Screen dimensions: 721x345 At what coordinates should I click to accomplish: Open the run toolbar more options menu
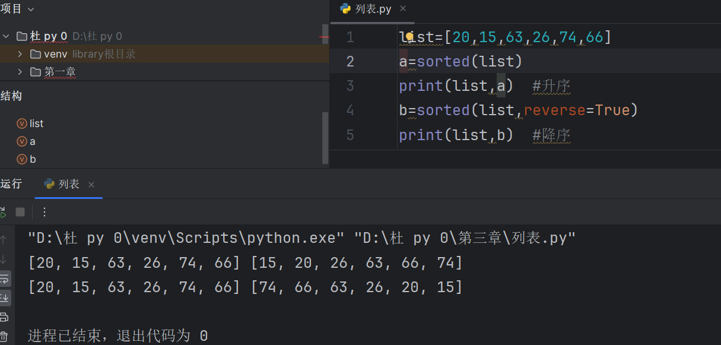[x=44, y=212]
